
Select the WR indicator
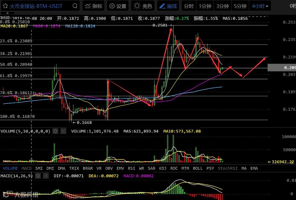click(x=141, y=168)
